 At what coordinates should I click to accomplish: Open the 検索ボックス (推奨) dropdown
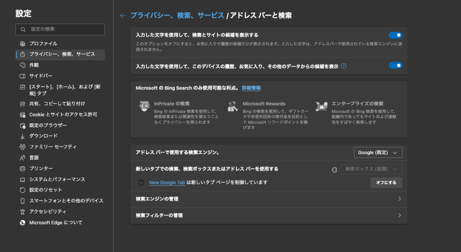(x=371, y=169)
